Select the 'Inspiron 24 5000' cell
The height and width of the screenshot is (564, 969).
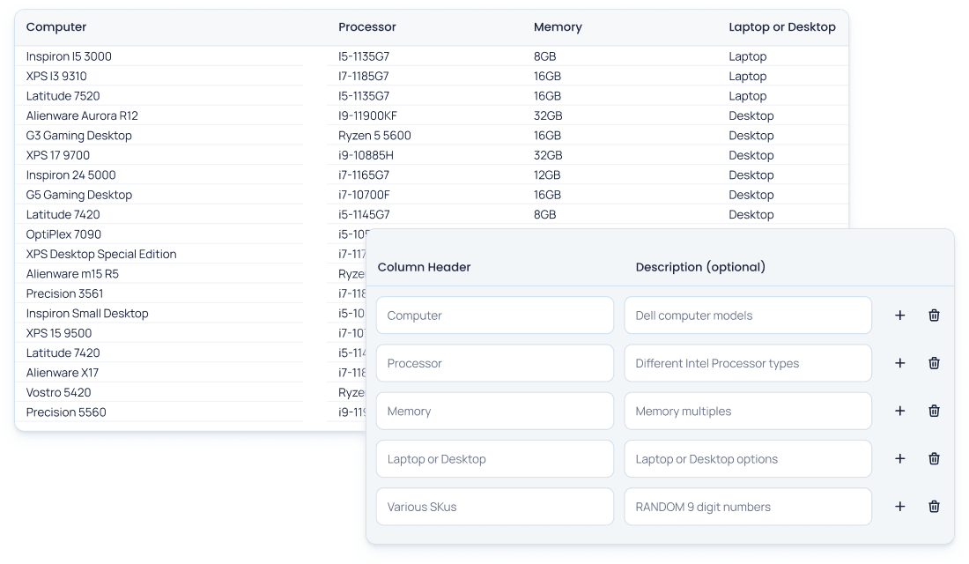coord(71,175)
